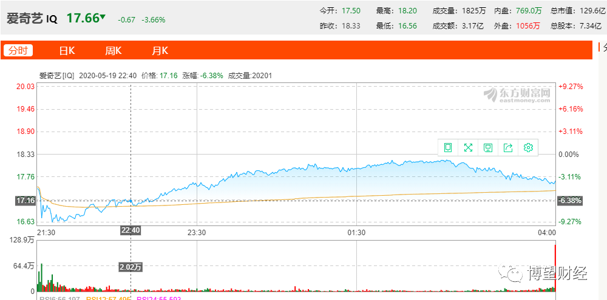Click 价格: 17.16 in chart info line

point(160,76)
